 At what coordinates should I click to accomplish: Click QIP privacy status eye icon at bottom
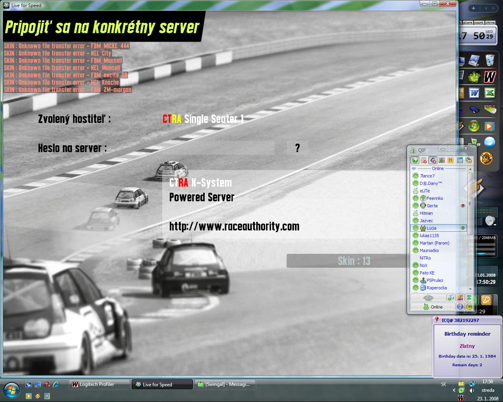[469, 307]
